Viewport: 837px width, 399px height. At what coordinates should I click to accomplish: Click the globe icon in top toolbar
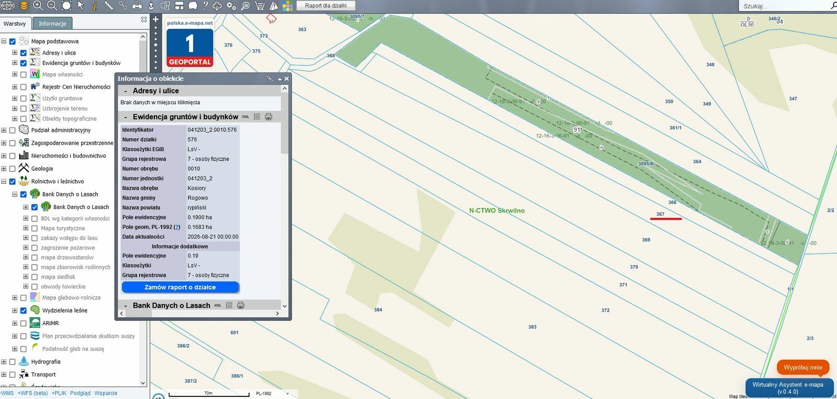7,6
